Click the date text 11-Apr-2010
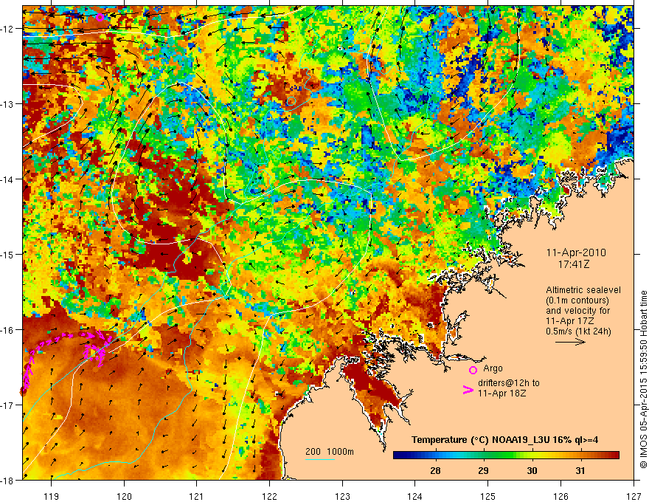This screenshot has width=649, height=502. tap(576, 252)
